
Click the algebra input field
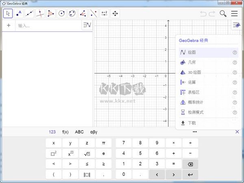48,26
